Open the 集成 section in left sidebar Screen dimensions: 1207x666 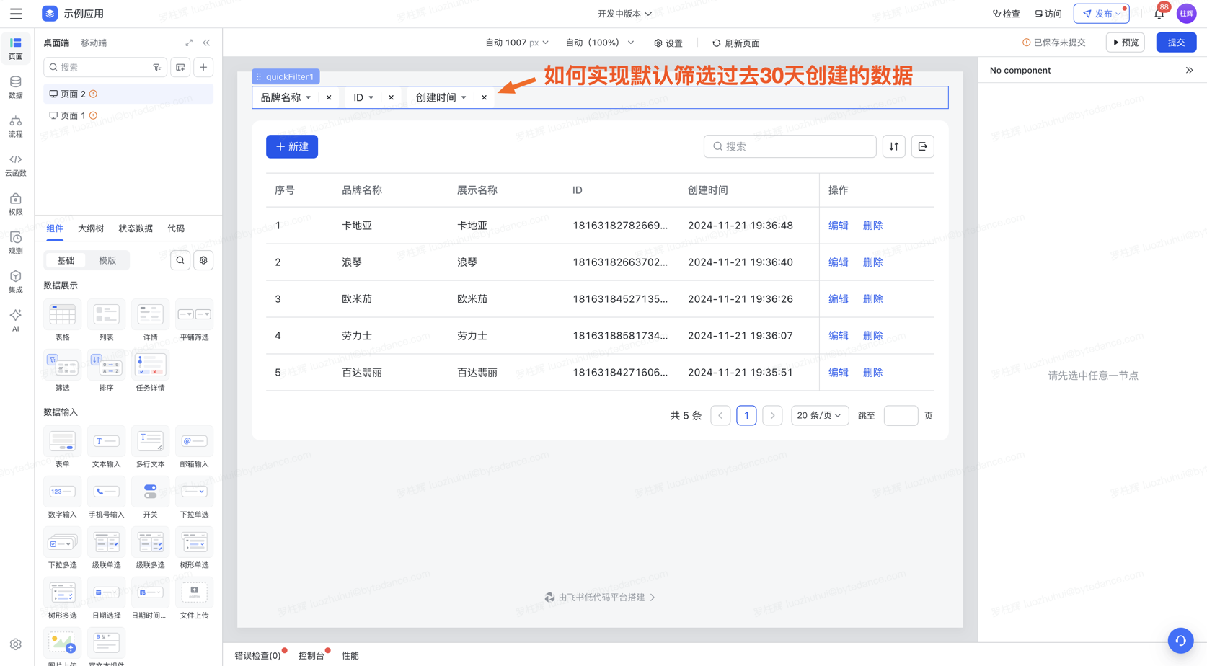(x=16, y=282)
